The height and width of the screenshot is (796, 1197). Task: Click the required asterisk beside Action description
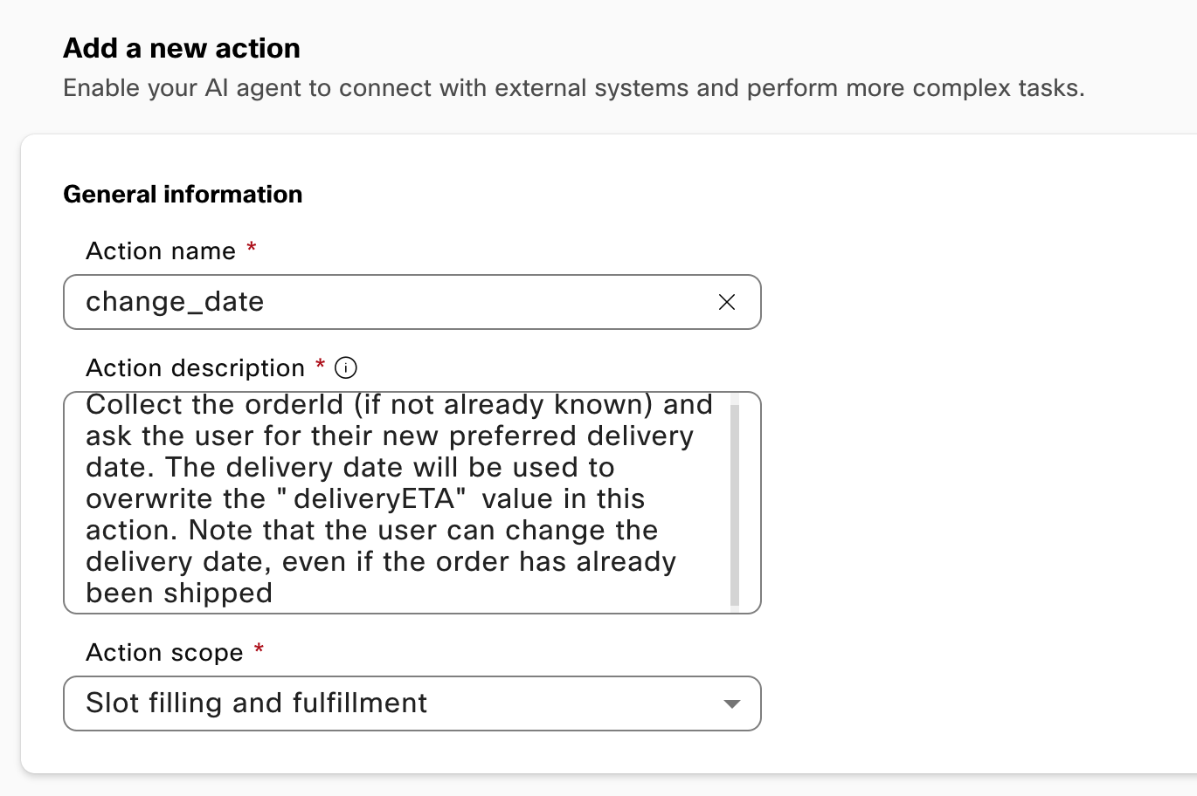[x=320, y=366]
